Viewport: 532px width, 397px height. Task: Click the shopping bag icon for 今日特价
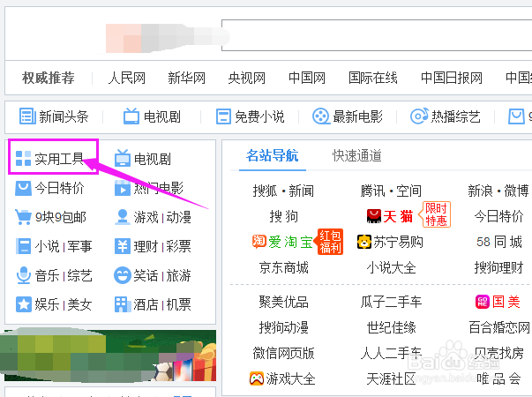[24, 188]
